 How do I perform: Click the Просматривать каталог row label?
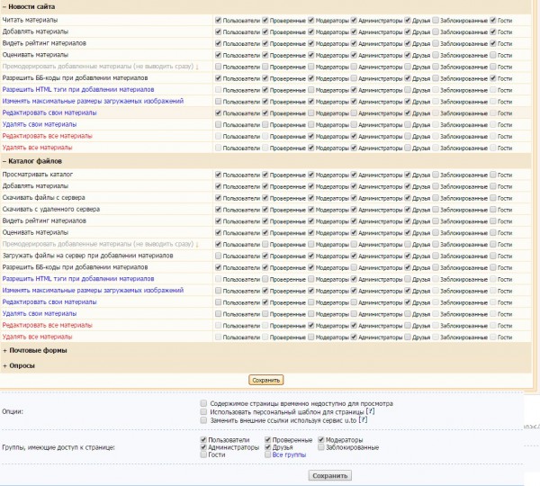point(38,175)
